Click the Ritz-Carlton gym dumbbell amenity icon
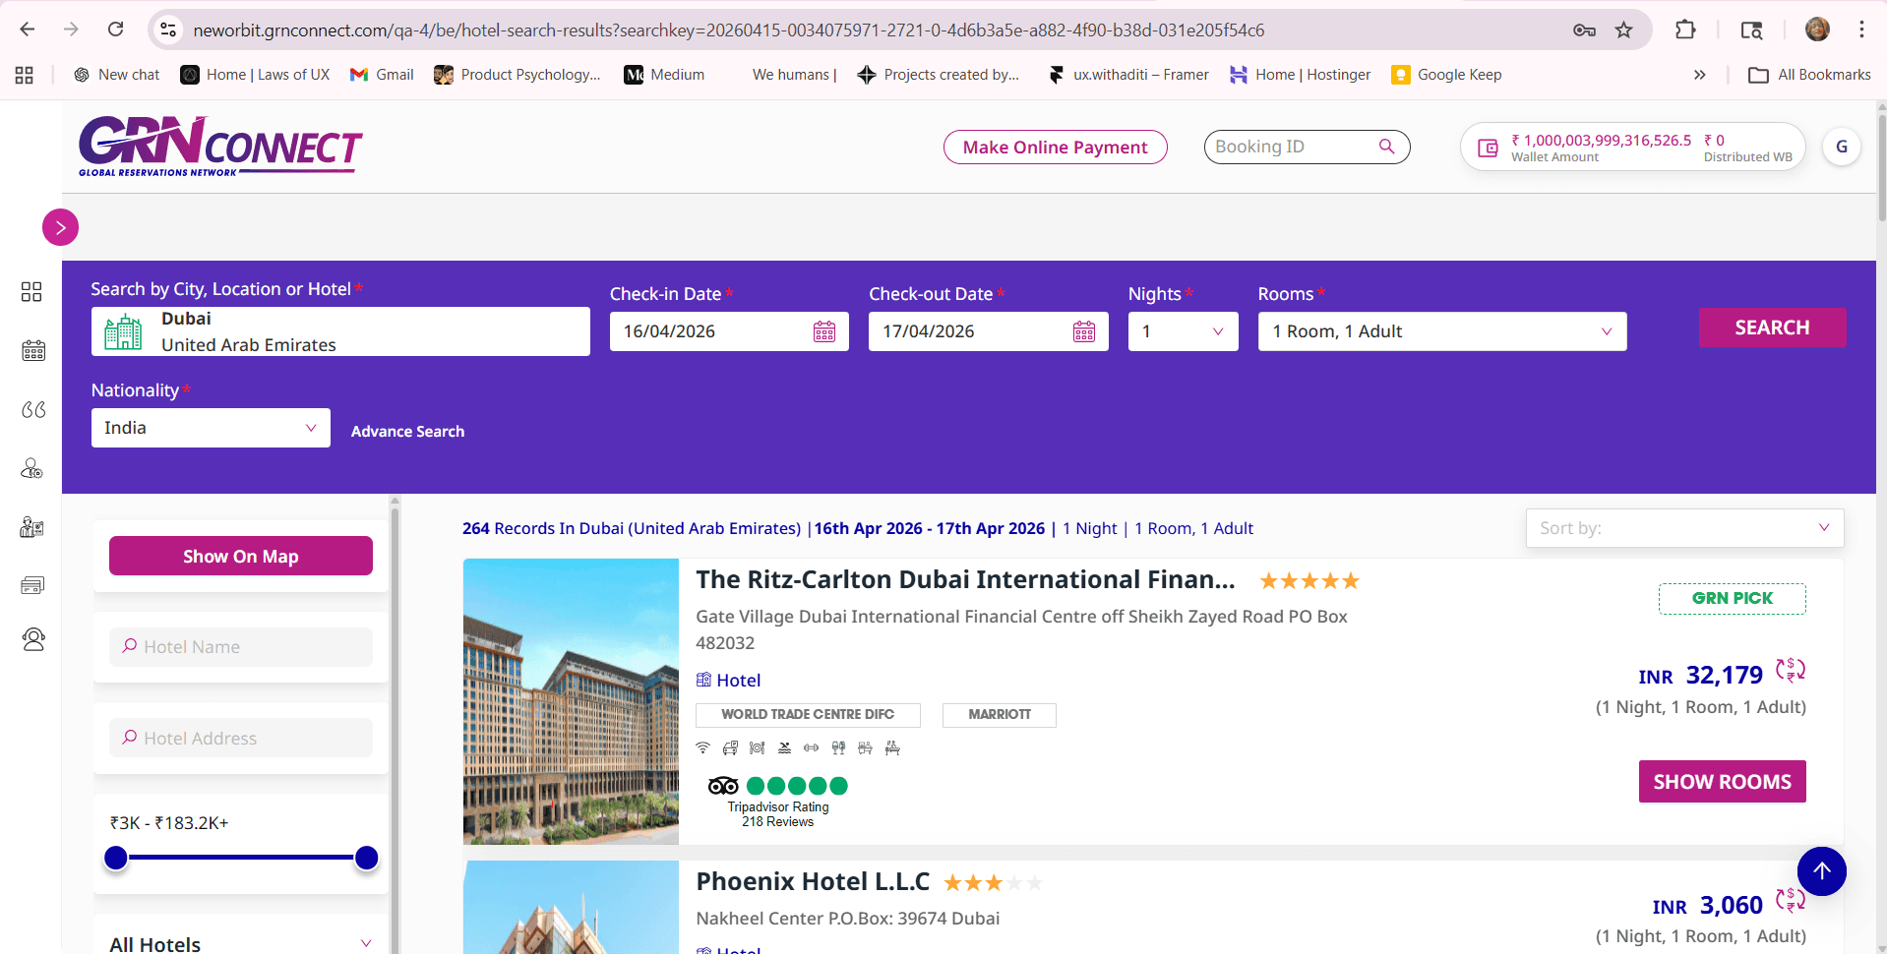Viewport: 1887px width, 954px height. coord(811,748)
